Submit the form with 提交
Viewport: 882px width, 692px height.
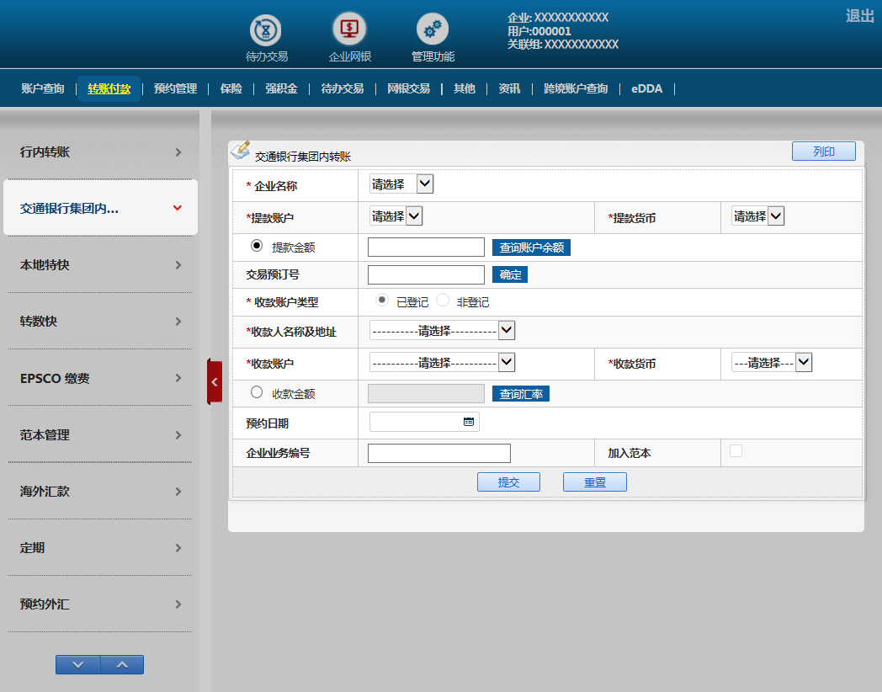pos(508,482)
